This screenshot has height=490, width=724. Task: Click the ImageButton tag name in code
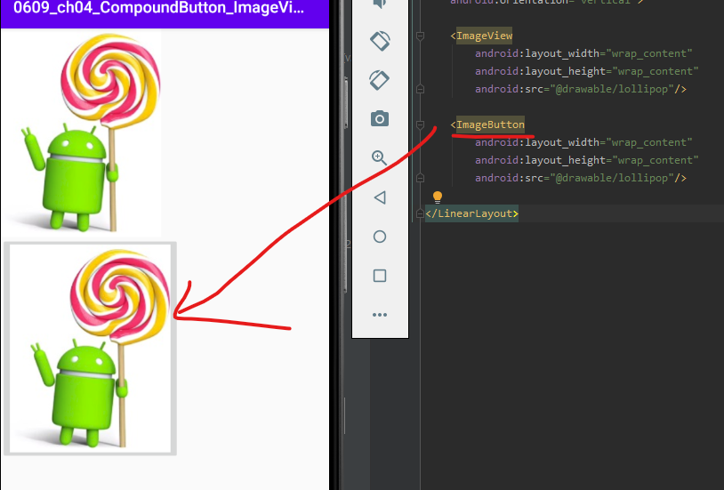click(x=490, y=125)
